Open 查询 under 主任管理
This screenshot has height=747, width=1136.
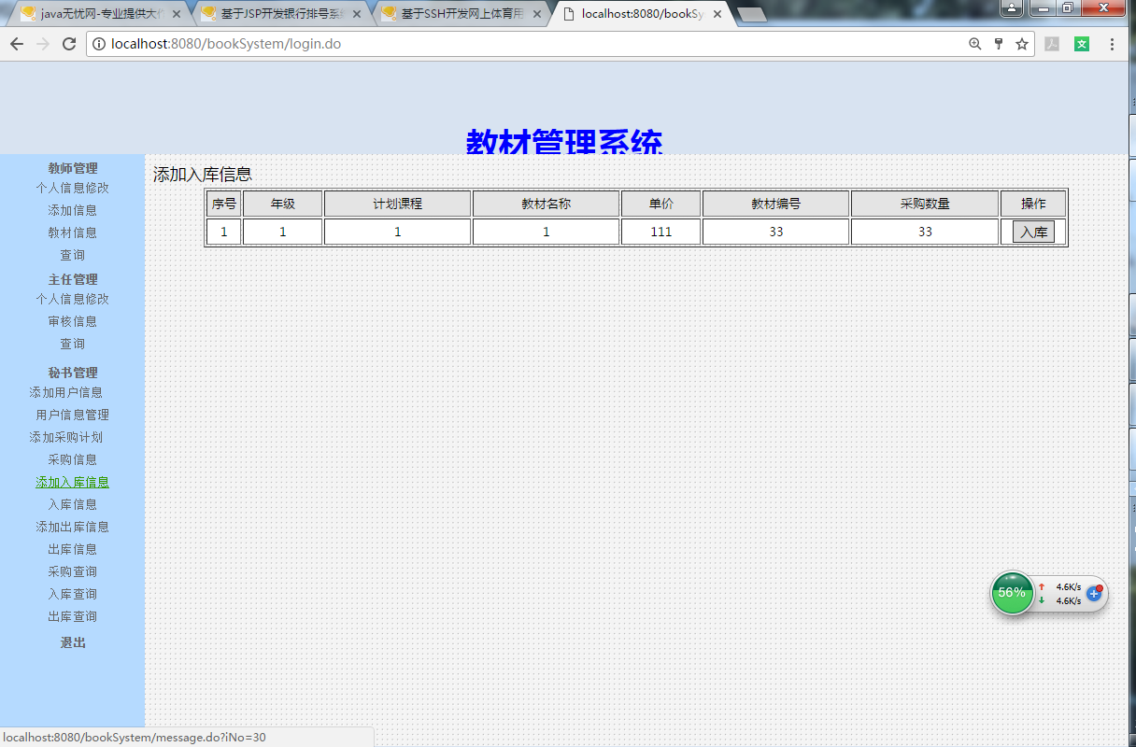73,344
